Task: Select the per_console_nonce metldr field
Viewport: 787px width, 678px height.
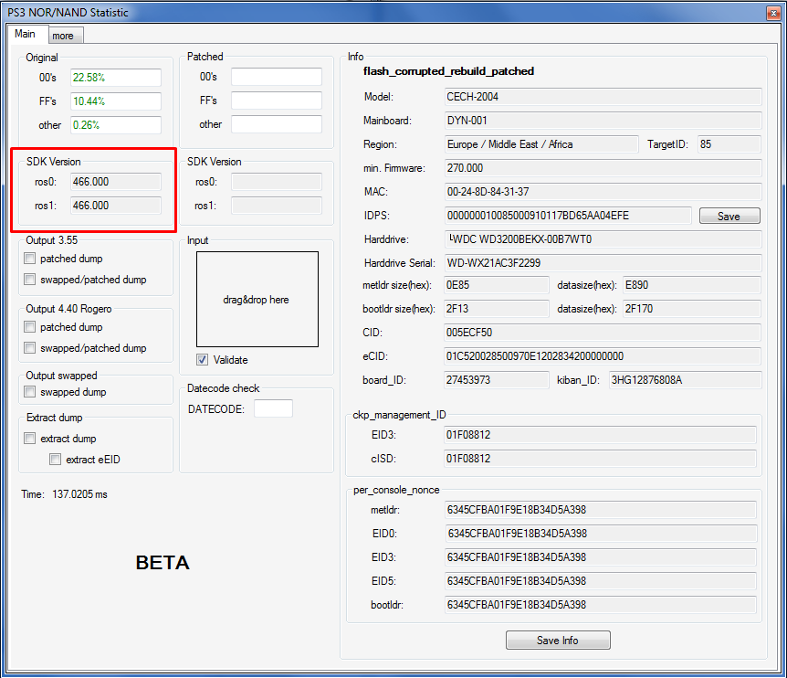Action: pyautogui.click(x=601, y=510)
